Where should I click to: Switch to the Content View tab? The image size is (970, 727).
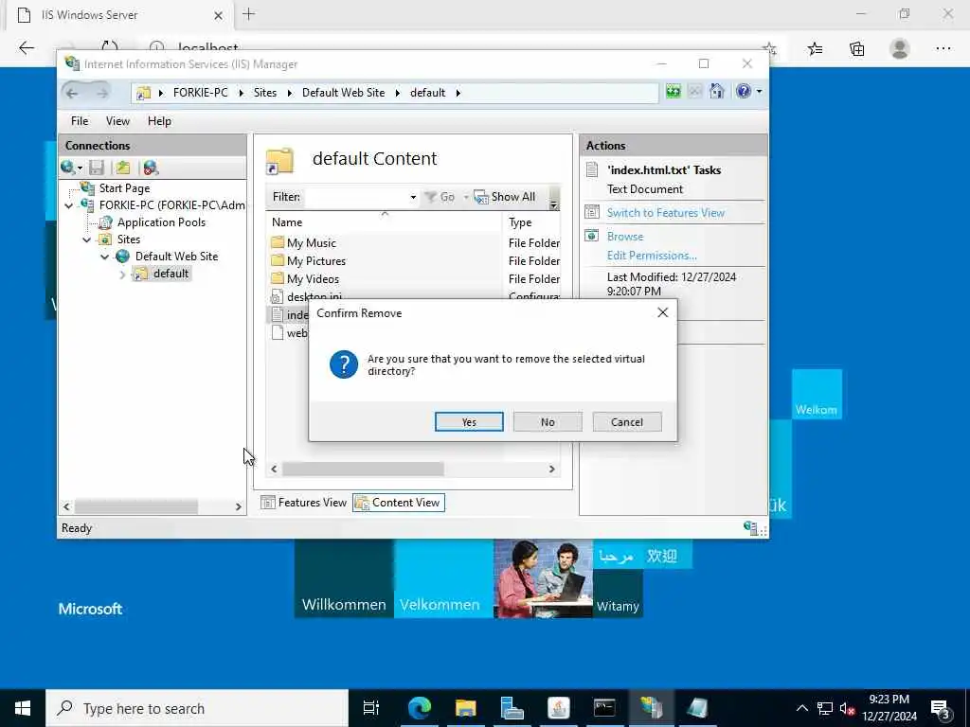pyautogui.click(x=399, y=503)
